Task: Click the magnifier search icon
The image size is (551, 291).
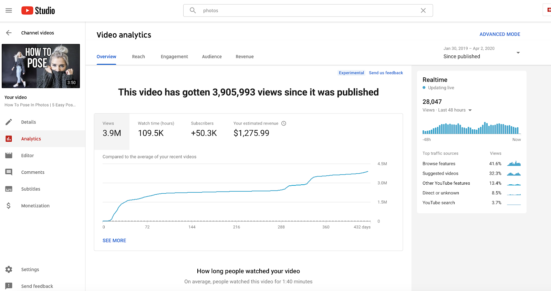Action: [193, 11]
